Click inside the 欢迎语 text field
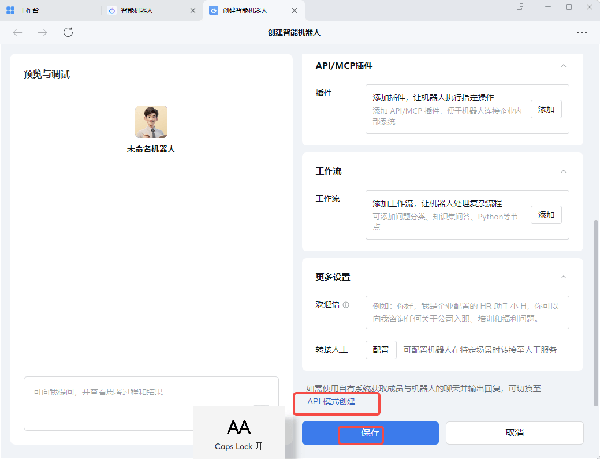This screenshot has height=459, width=600. pos(467,312)
